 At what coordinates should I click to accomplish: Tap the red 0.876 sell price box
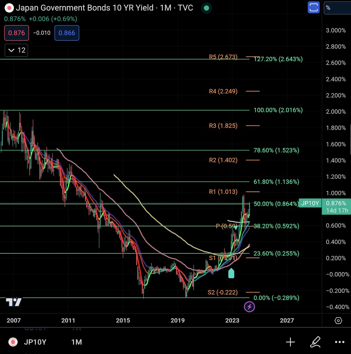click(17, 33)
